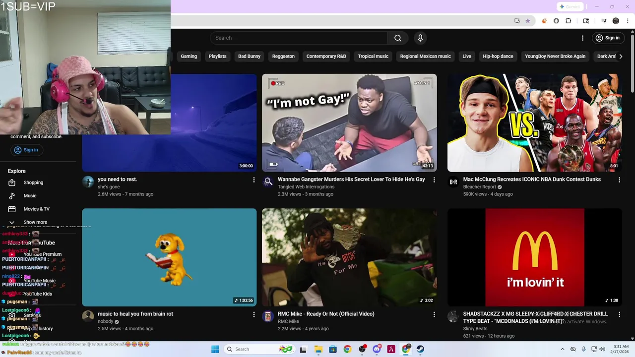Show more category chips with right arrow
Viewport: 635px width, 357px height.
621,57
